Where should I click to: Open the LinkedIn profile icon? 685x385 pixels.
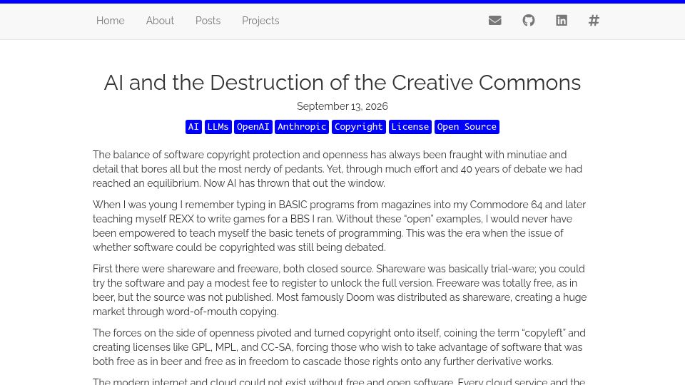(x=562, y=21)
